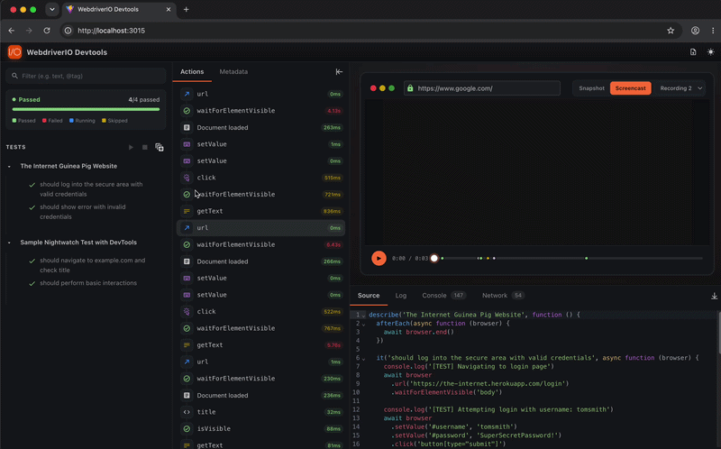Click the run tests play icon
Viewport: 721px width, 449px height.
tap(131, 147)
